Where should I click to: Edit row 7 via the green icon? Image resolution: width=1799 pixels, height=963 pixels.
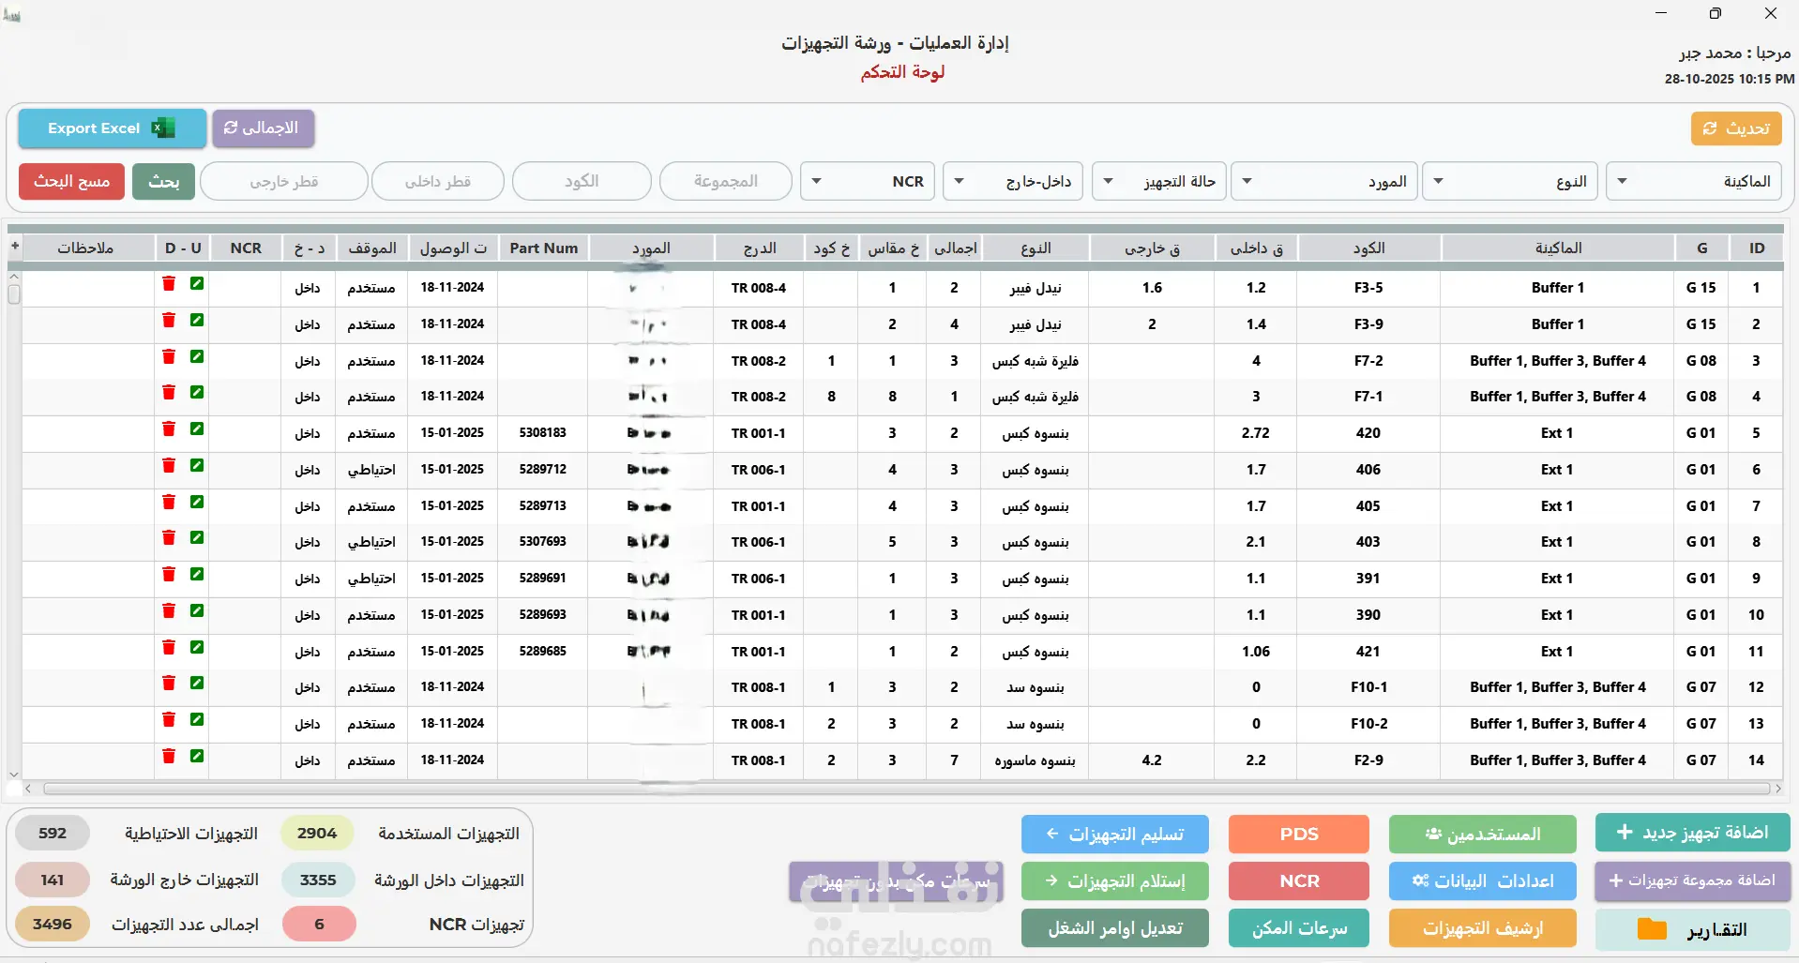[197, 502]
